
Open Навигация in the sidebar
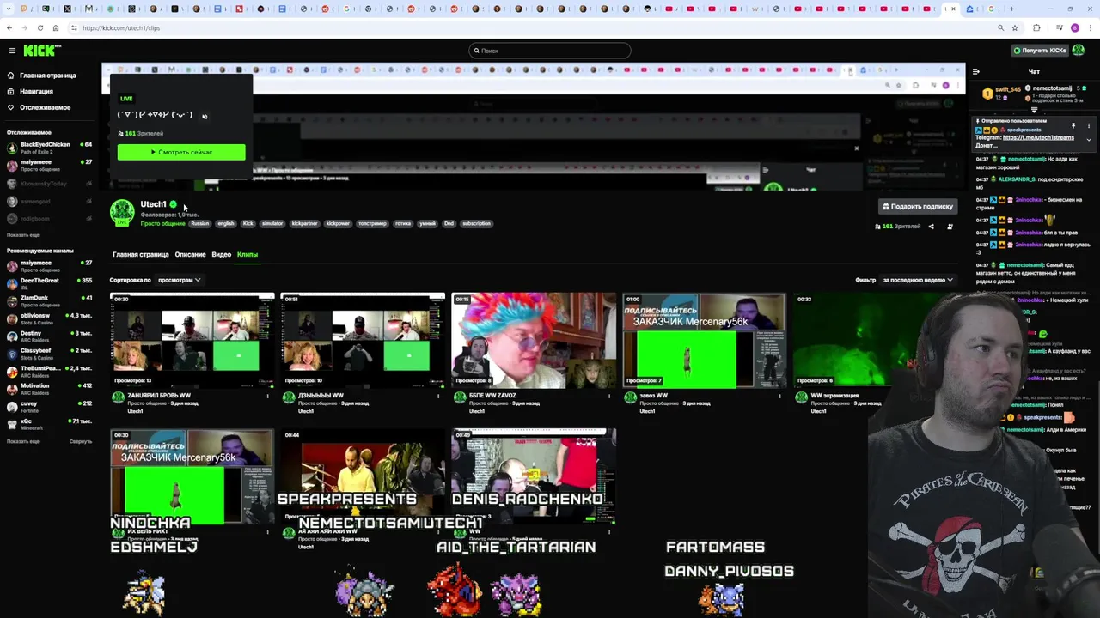pyautogui.click(x=31, y=91)
